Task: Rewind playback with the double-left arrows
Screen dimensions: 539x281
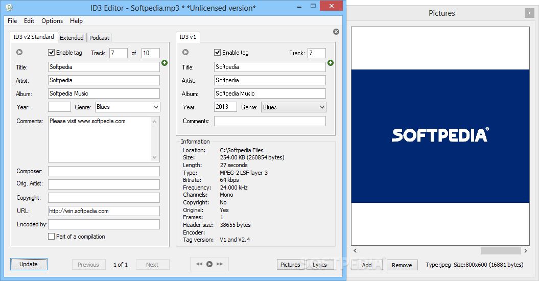Action: click(199, 264)
